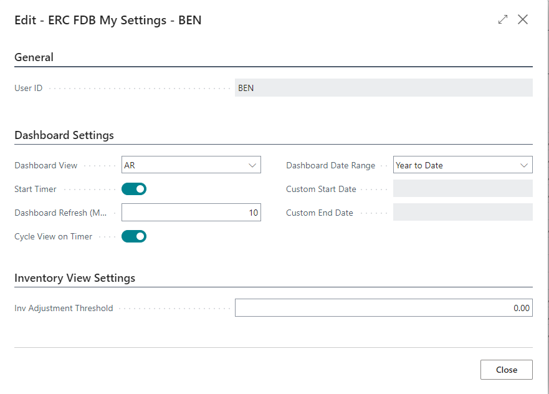This screenshot has width=549, height=394.
Task: Click the Custom End Date label
Action: pos(319,213)
